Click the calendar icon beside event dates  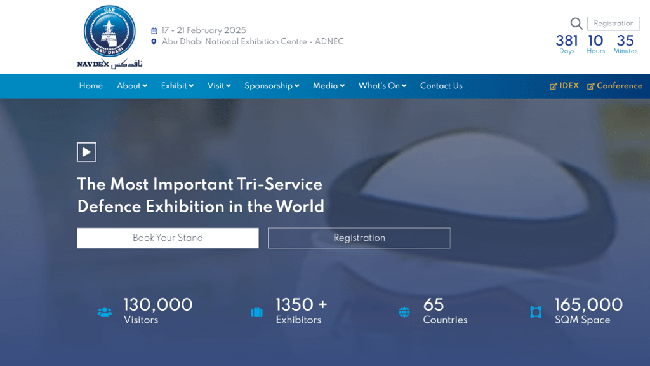click(154, 30)
